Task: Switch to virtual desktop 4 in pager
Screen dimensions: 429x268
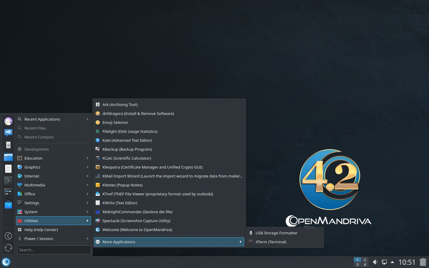Action: tap(365, 264)
